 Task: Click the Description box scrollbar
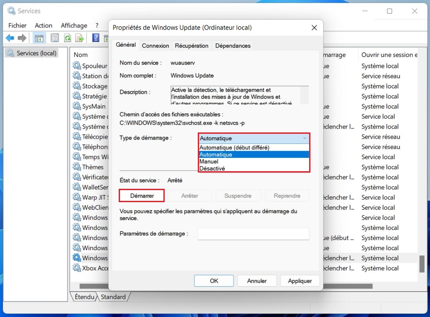click(x=304, y=95)
